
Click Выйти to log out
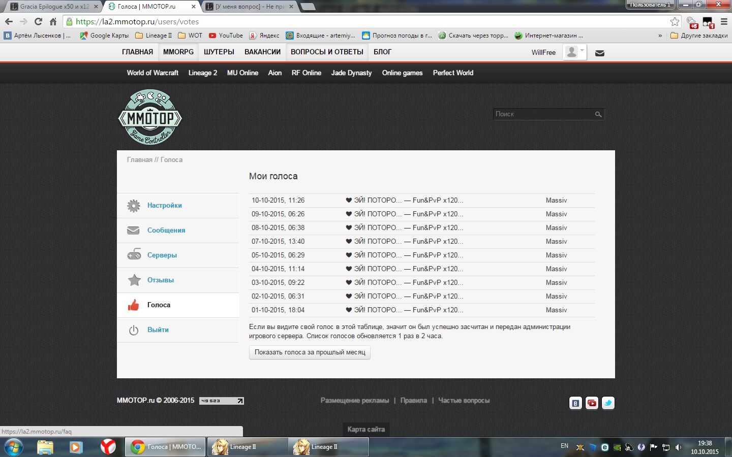coord(158,330)
